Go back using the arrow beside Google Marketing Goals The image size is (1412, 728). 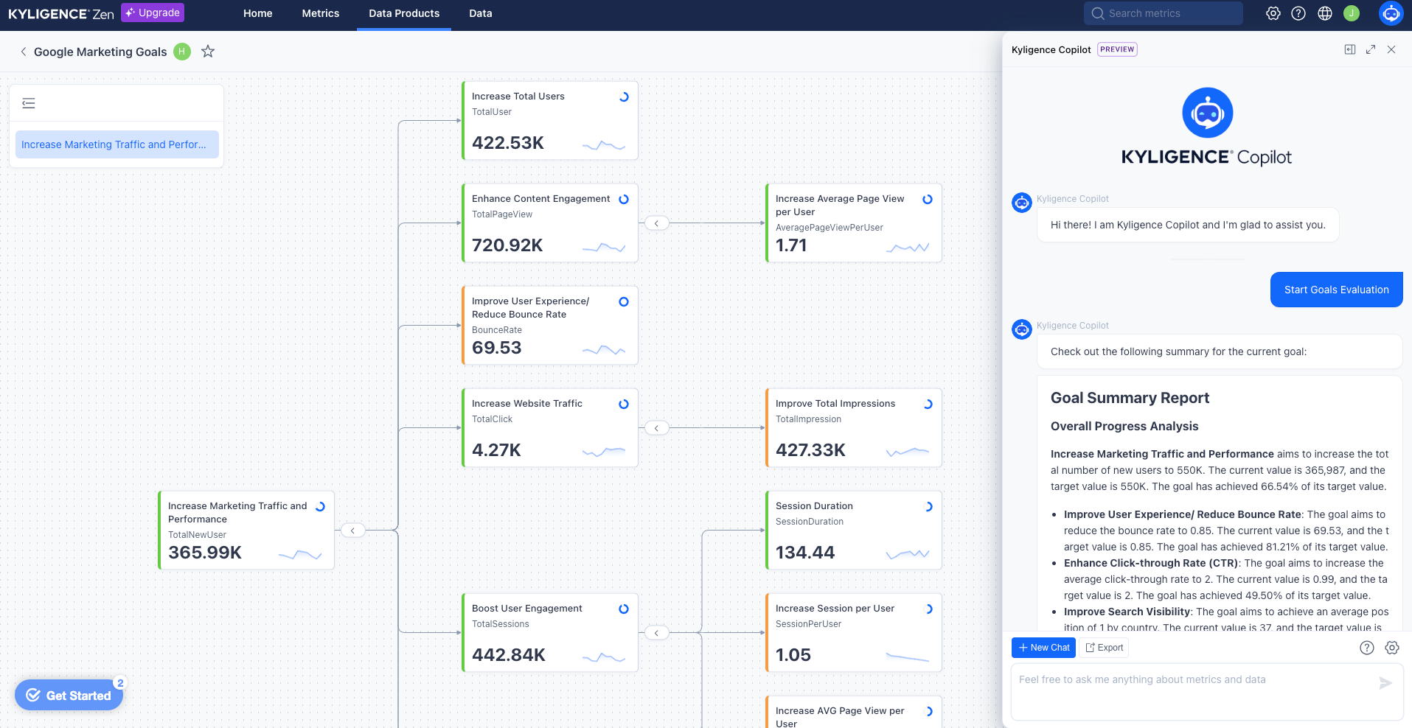click(24, 52)
